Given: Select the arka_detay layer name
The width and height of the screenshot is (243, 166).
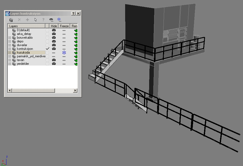Looking at the screenshot, I should 24,34.
